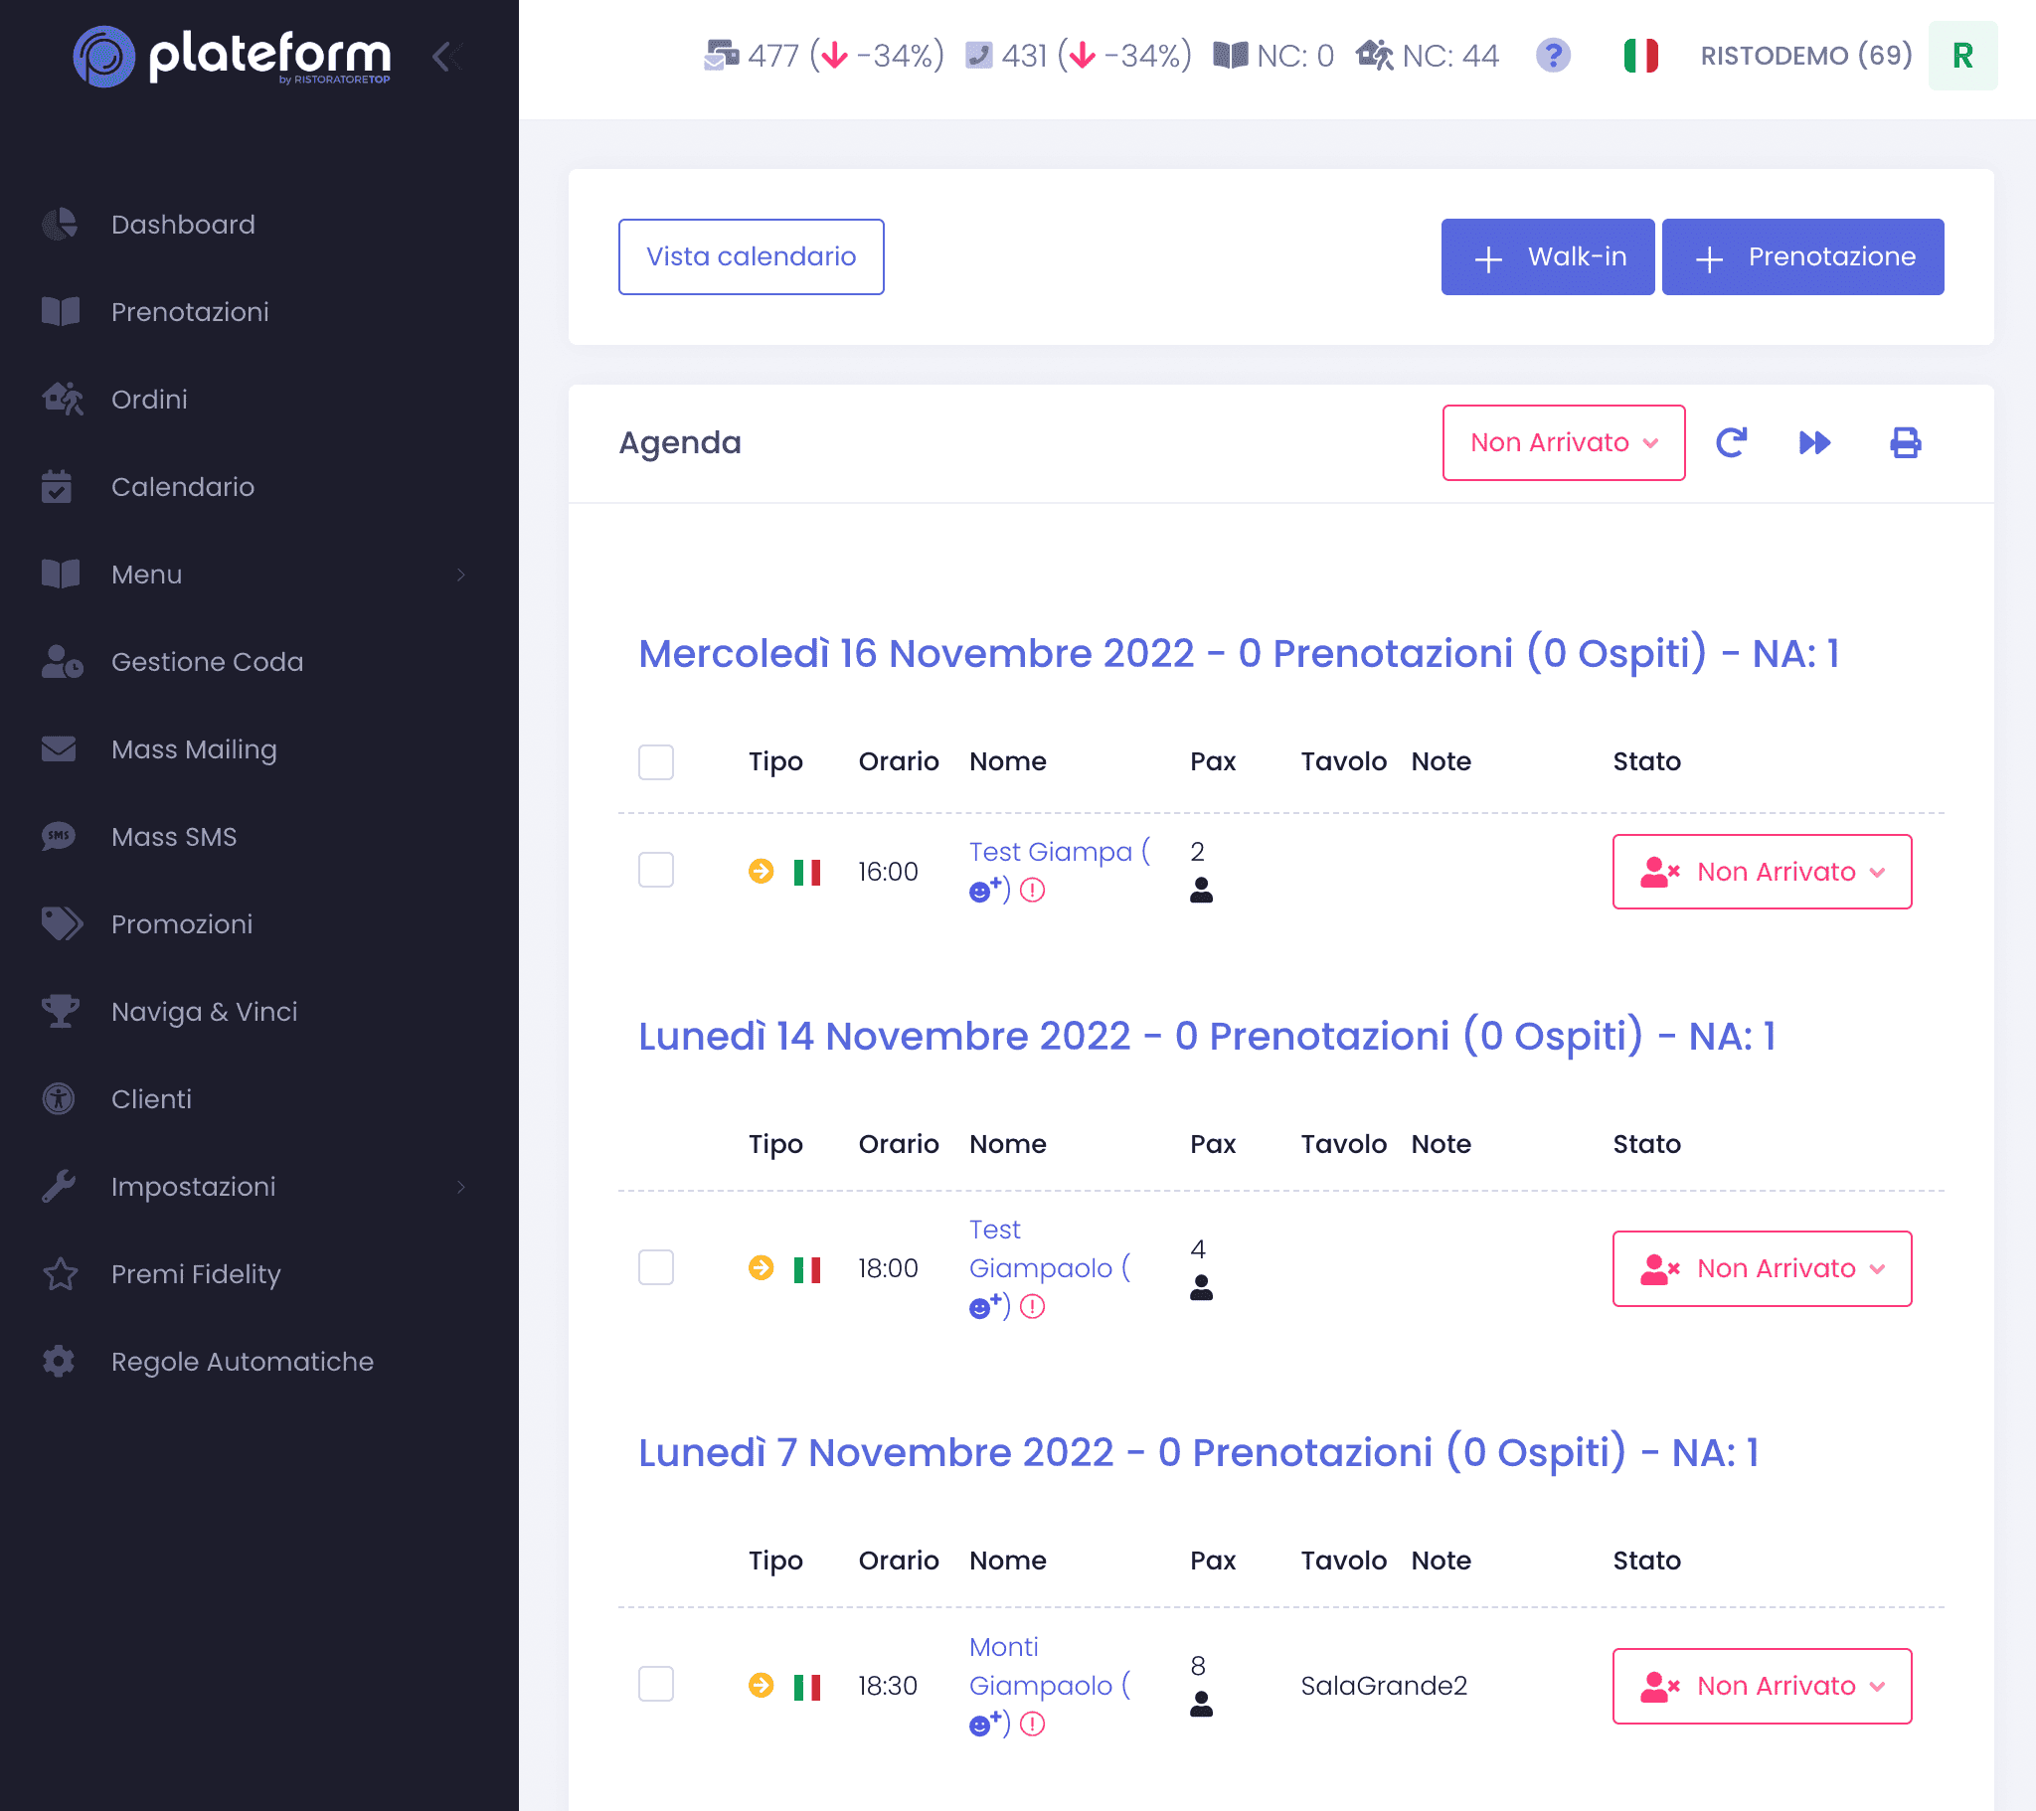This screenshot has height=1811, width=2036.
Task: Check the 18:00 Test Giampaolo reservation
Action: coord(655,1267)
